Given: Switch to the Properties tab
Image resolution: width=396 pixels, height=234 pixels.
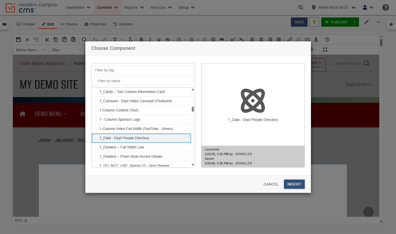Looking at the screenshot, I should [95, 24].
